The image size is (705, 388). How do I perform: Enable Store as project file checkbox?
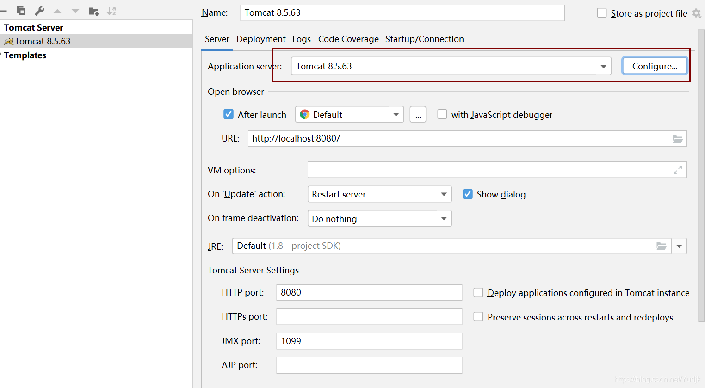(602, 13)
